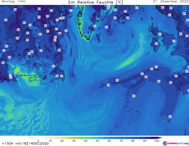Click the "Init:18Z14DEC2020" initialization text

32,143
